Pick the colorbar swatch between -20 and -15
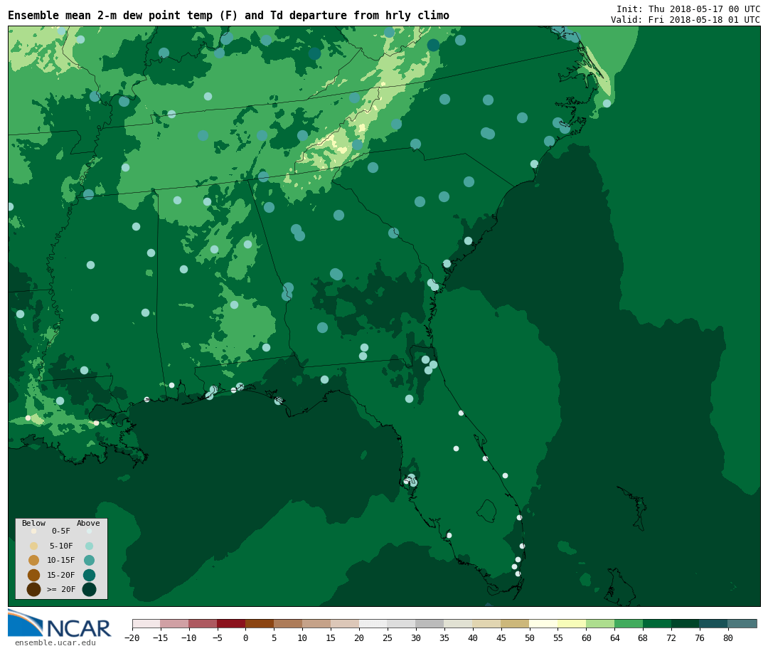 point(146,623)
